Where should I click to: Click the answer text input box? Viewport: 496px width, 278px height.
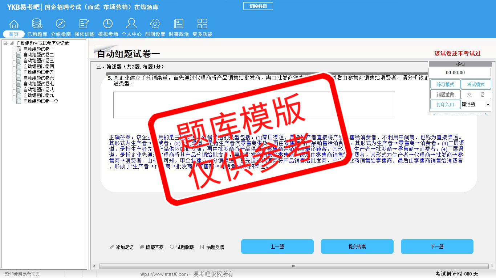[254, 105]
